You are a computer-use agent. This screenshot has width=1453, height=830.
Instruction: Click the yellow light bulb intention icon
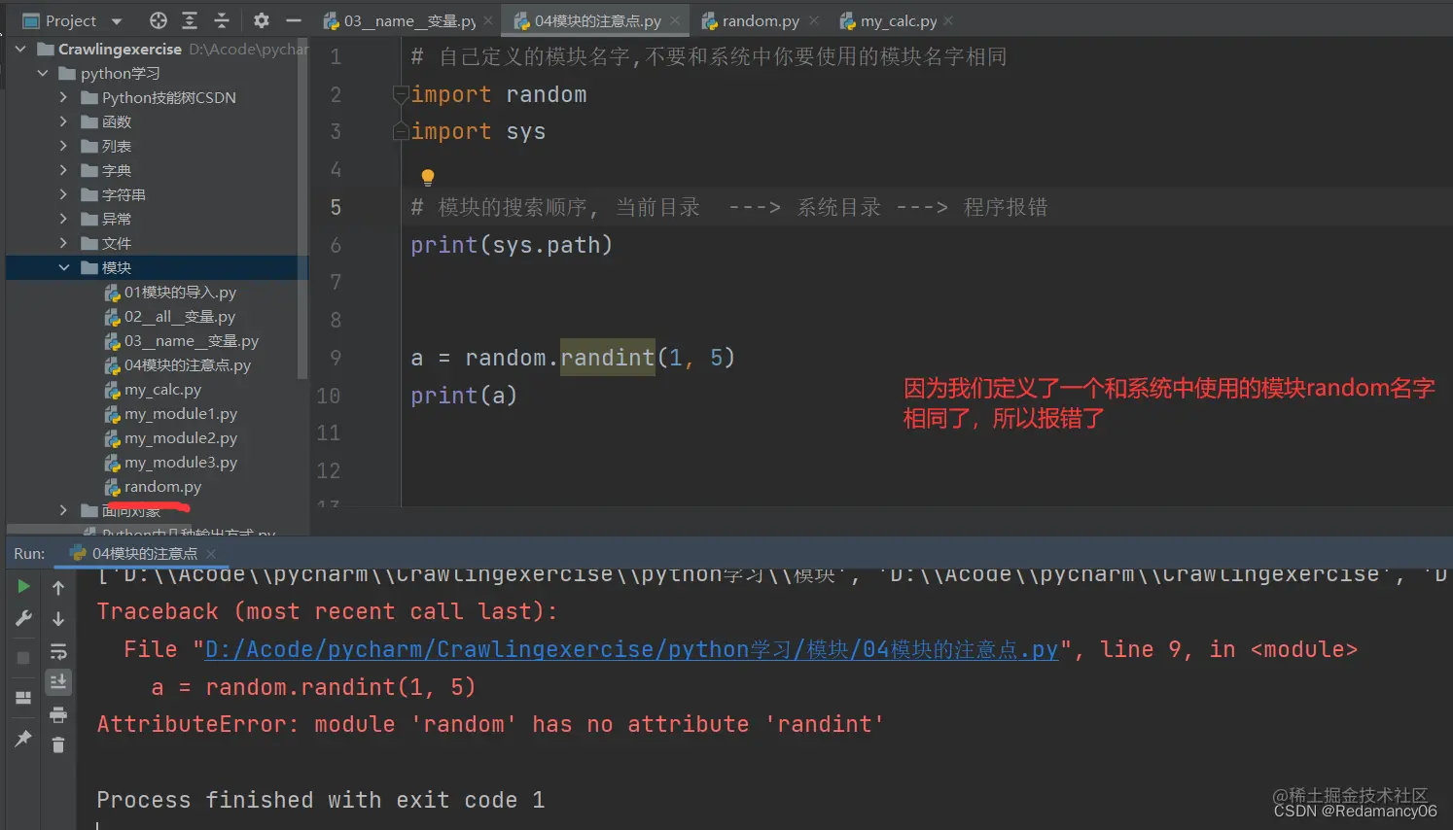pos(427,177)
